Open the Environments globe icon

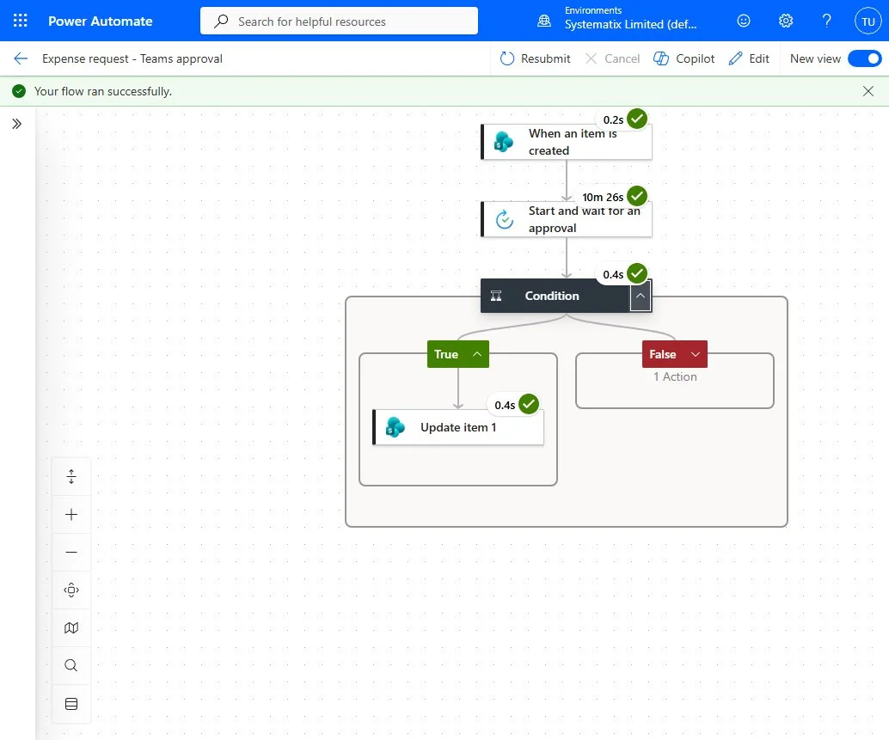point(543,21)
